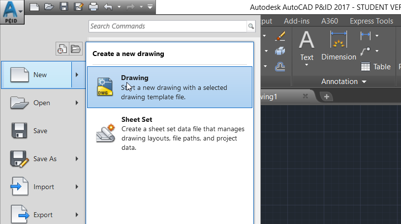The width and height of the screenshot is (401, 224).
Task: Open the Express Tools ribbon tab
Action: [x=371, y=21]
